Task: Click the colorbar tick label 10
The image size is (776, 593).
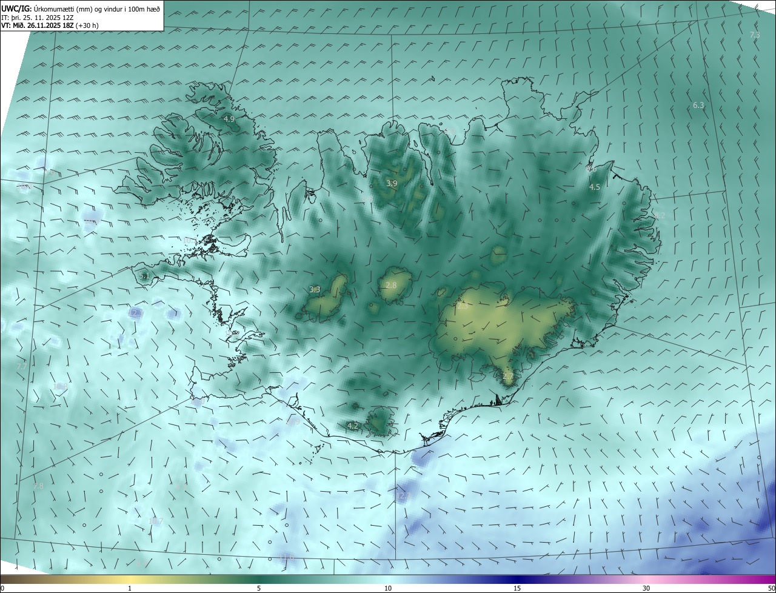Action: [388, 588]
